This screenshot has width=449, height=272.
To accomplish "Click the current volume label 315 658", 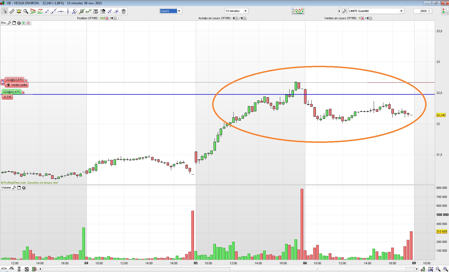I will pos(442,232).
